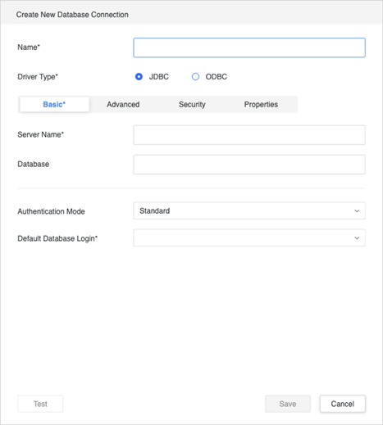Select the JDBC driver type radio button
The width and height of the screenshot is (383, 425).
pos(139,77)
